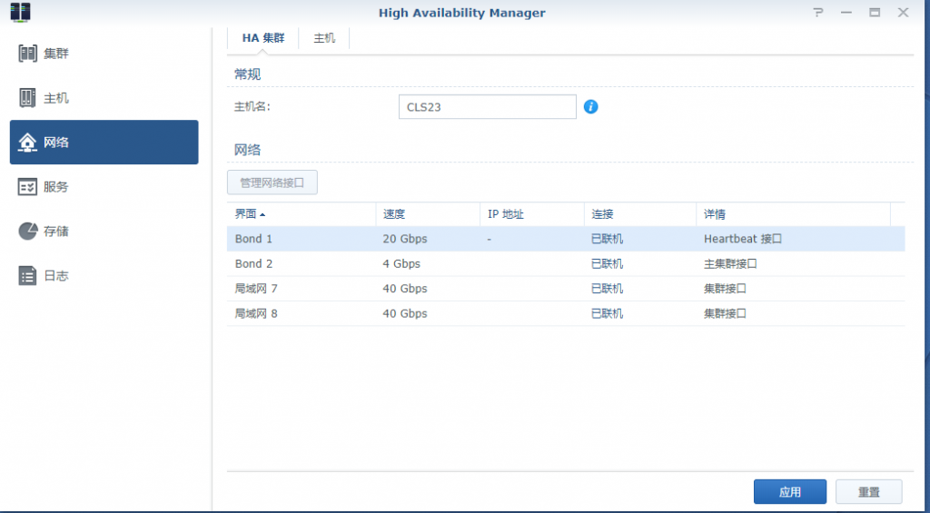This screenshot has height=513, width=930.
Task: Open the 存储 storage section
Action: coord(104,232)
